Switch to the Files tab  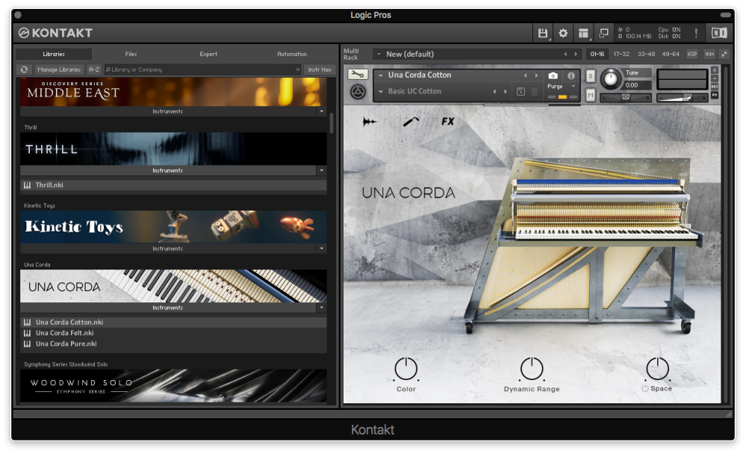131,54
